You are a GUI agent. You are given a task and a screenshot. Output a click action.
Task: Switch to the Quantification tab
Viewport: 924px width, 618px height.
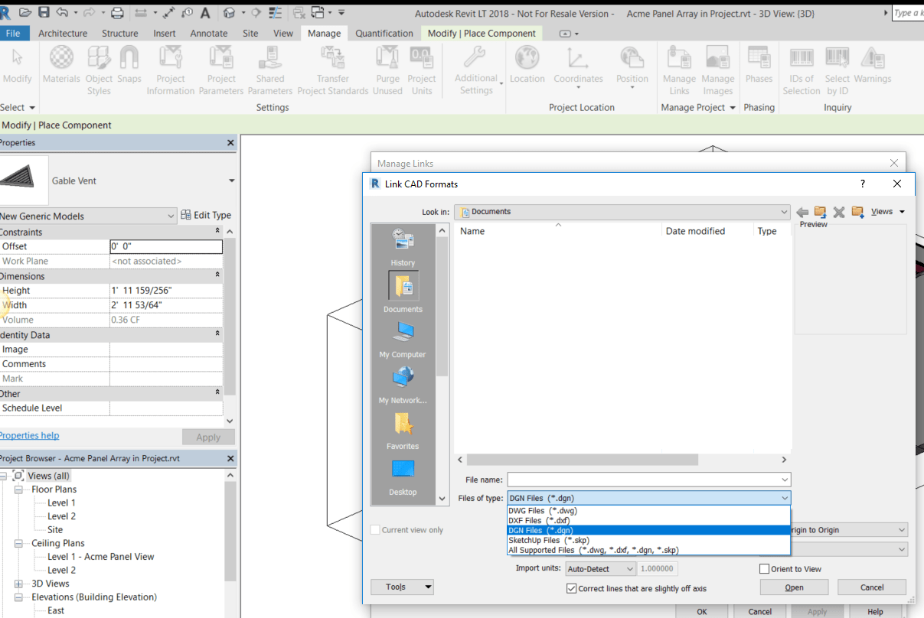[384, 33]
